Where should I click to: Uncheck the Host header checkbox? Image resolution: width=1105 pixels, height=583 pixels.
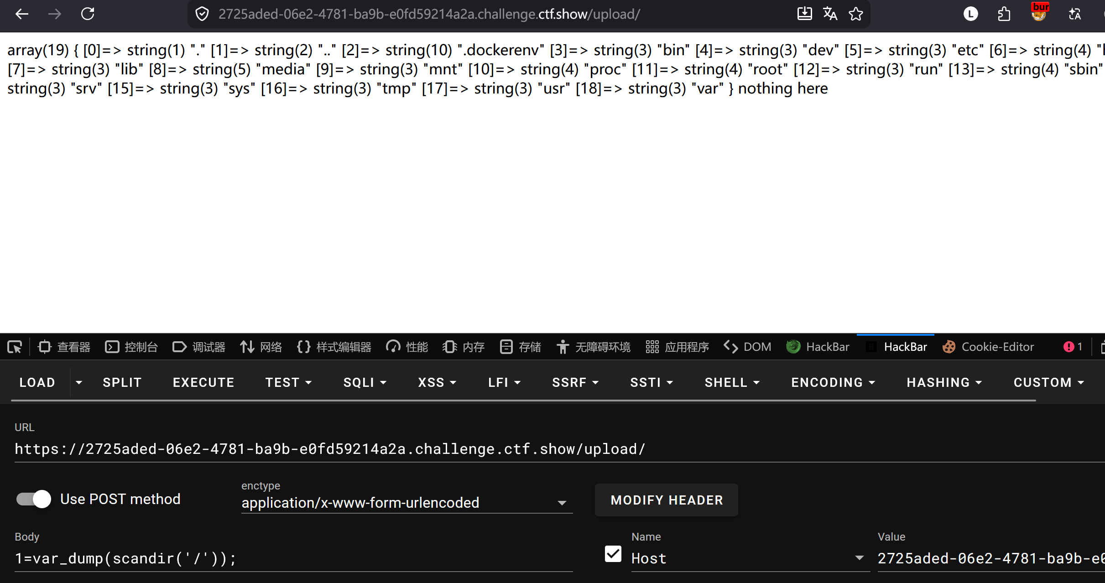click(613, 554)
